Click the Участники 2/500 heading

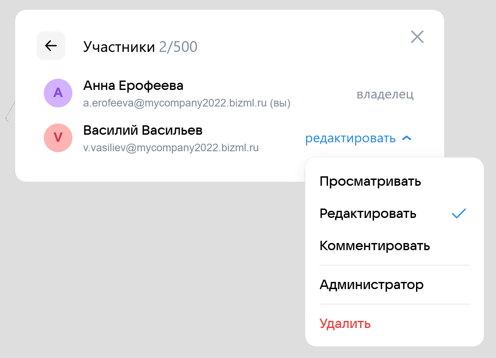tap(140, 47)
